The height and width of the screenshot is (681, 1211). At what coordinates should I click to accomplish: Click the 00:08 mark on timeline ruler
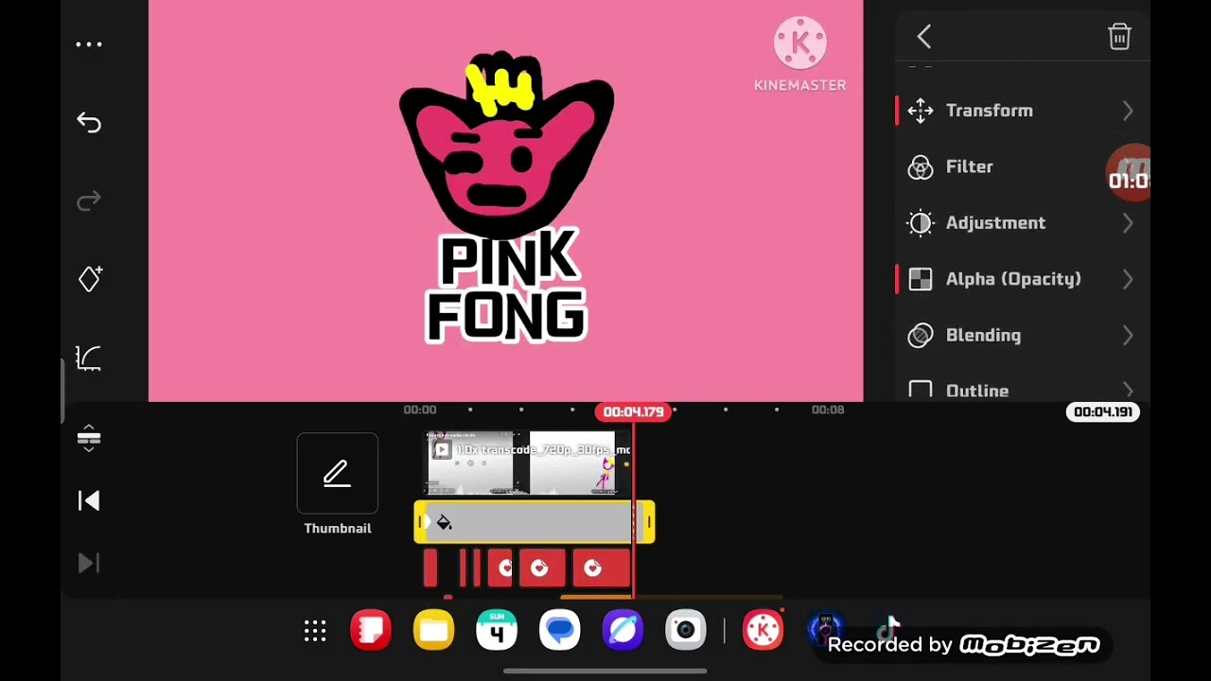[828, 410]
